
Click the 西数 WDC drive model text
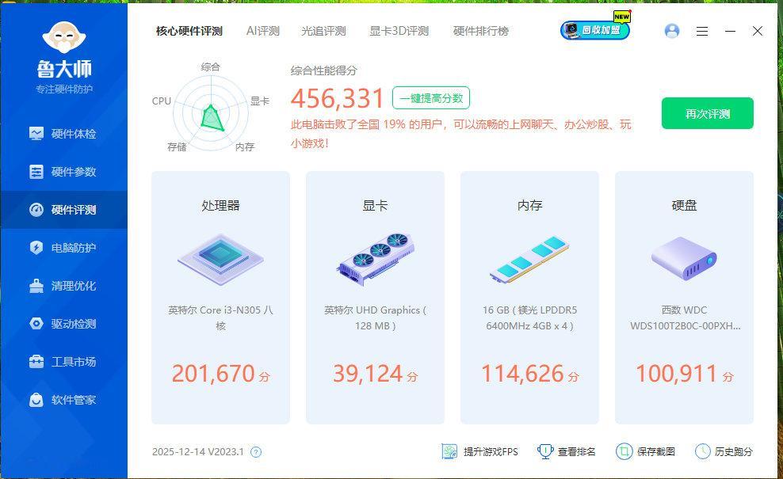pos(685,317)
